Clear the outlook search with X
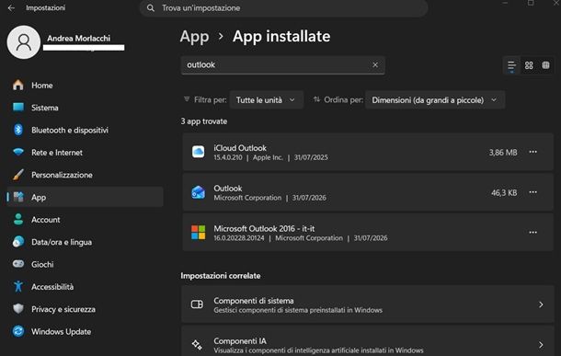 (x=375, y=65)
